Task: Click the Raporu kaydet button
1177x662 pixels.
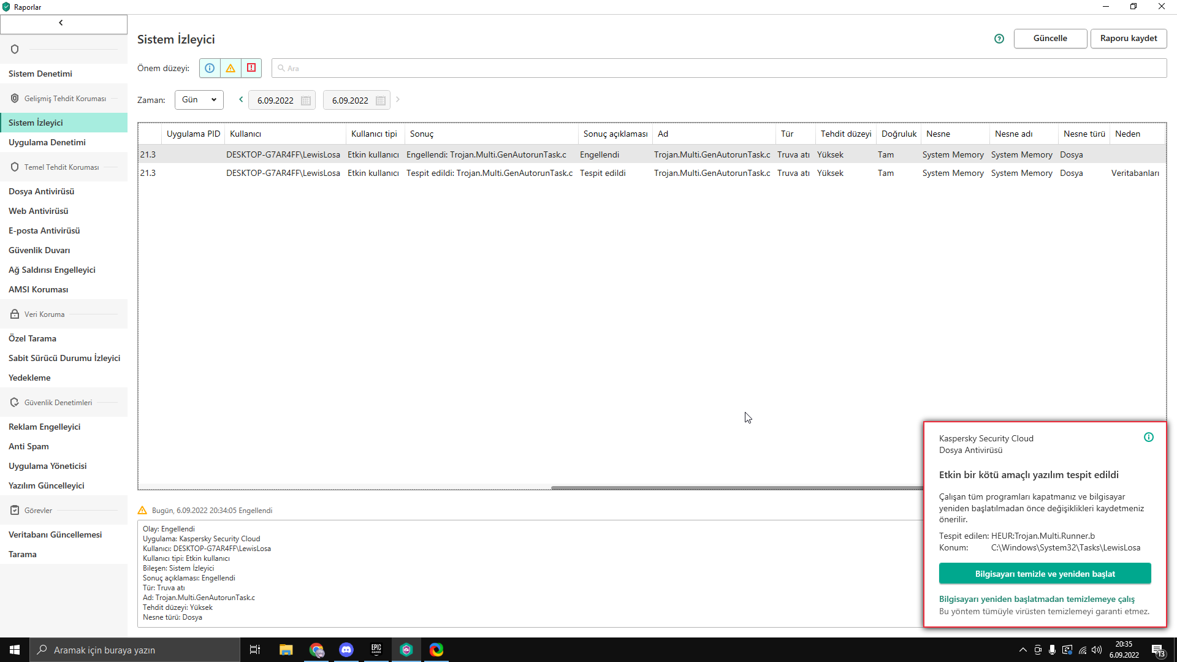Action: tap(1128, 39)
